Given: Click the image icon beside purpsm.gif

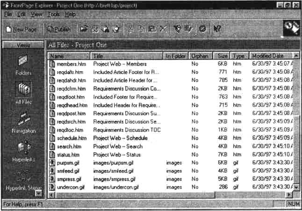Looking at the screenshot, I should tap(52, 163).
